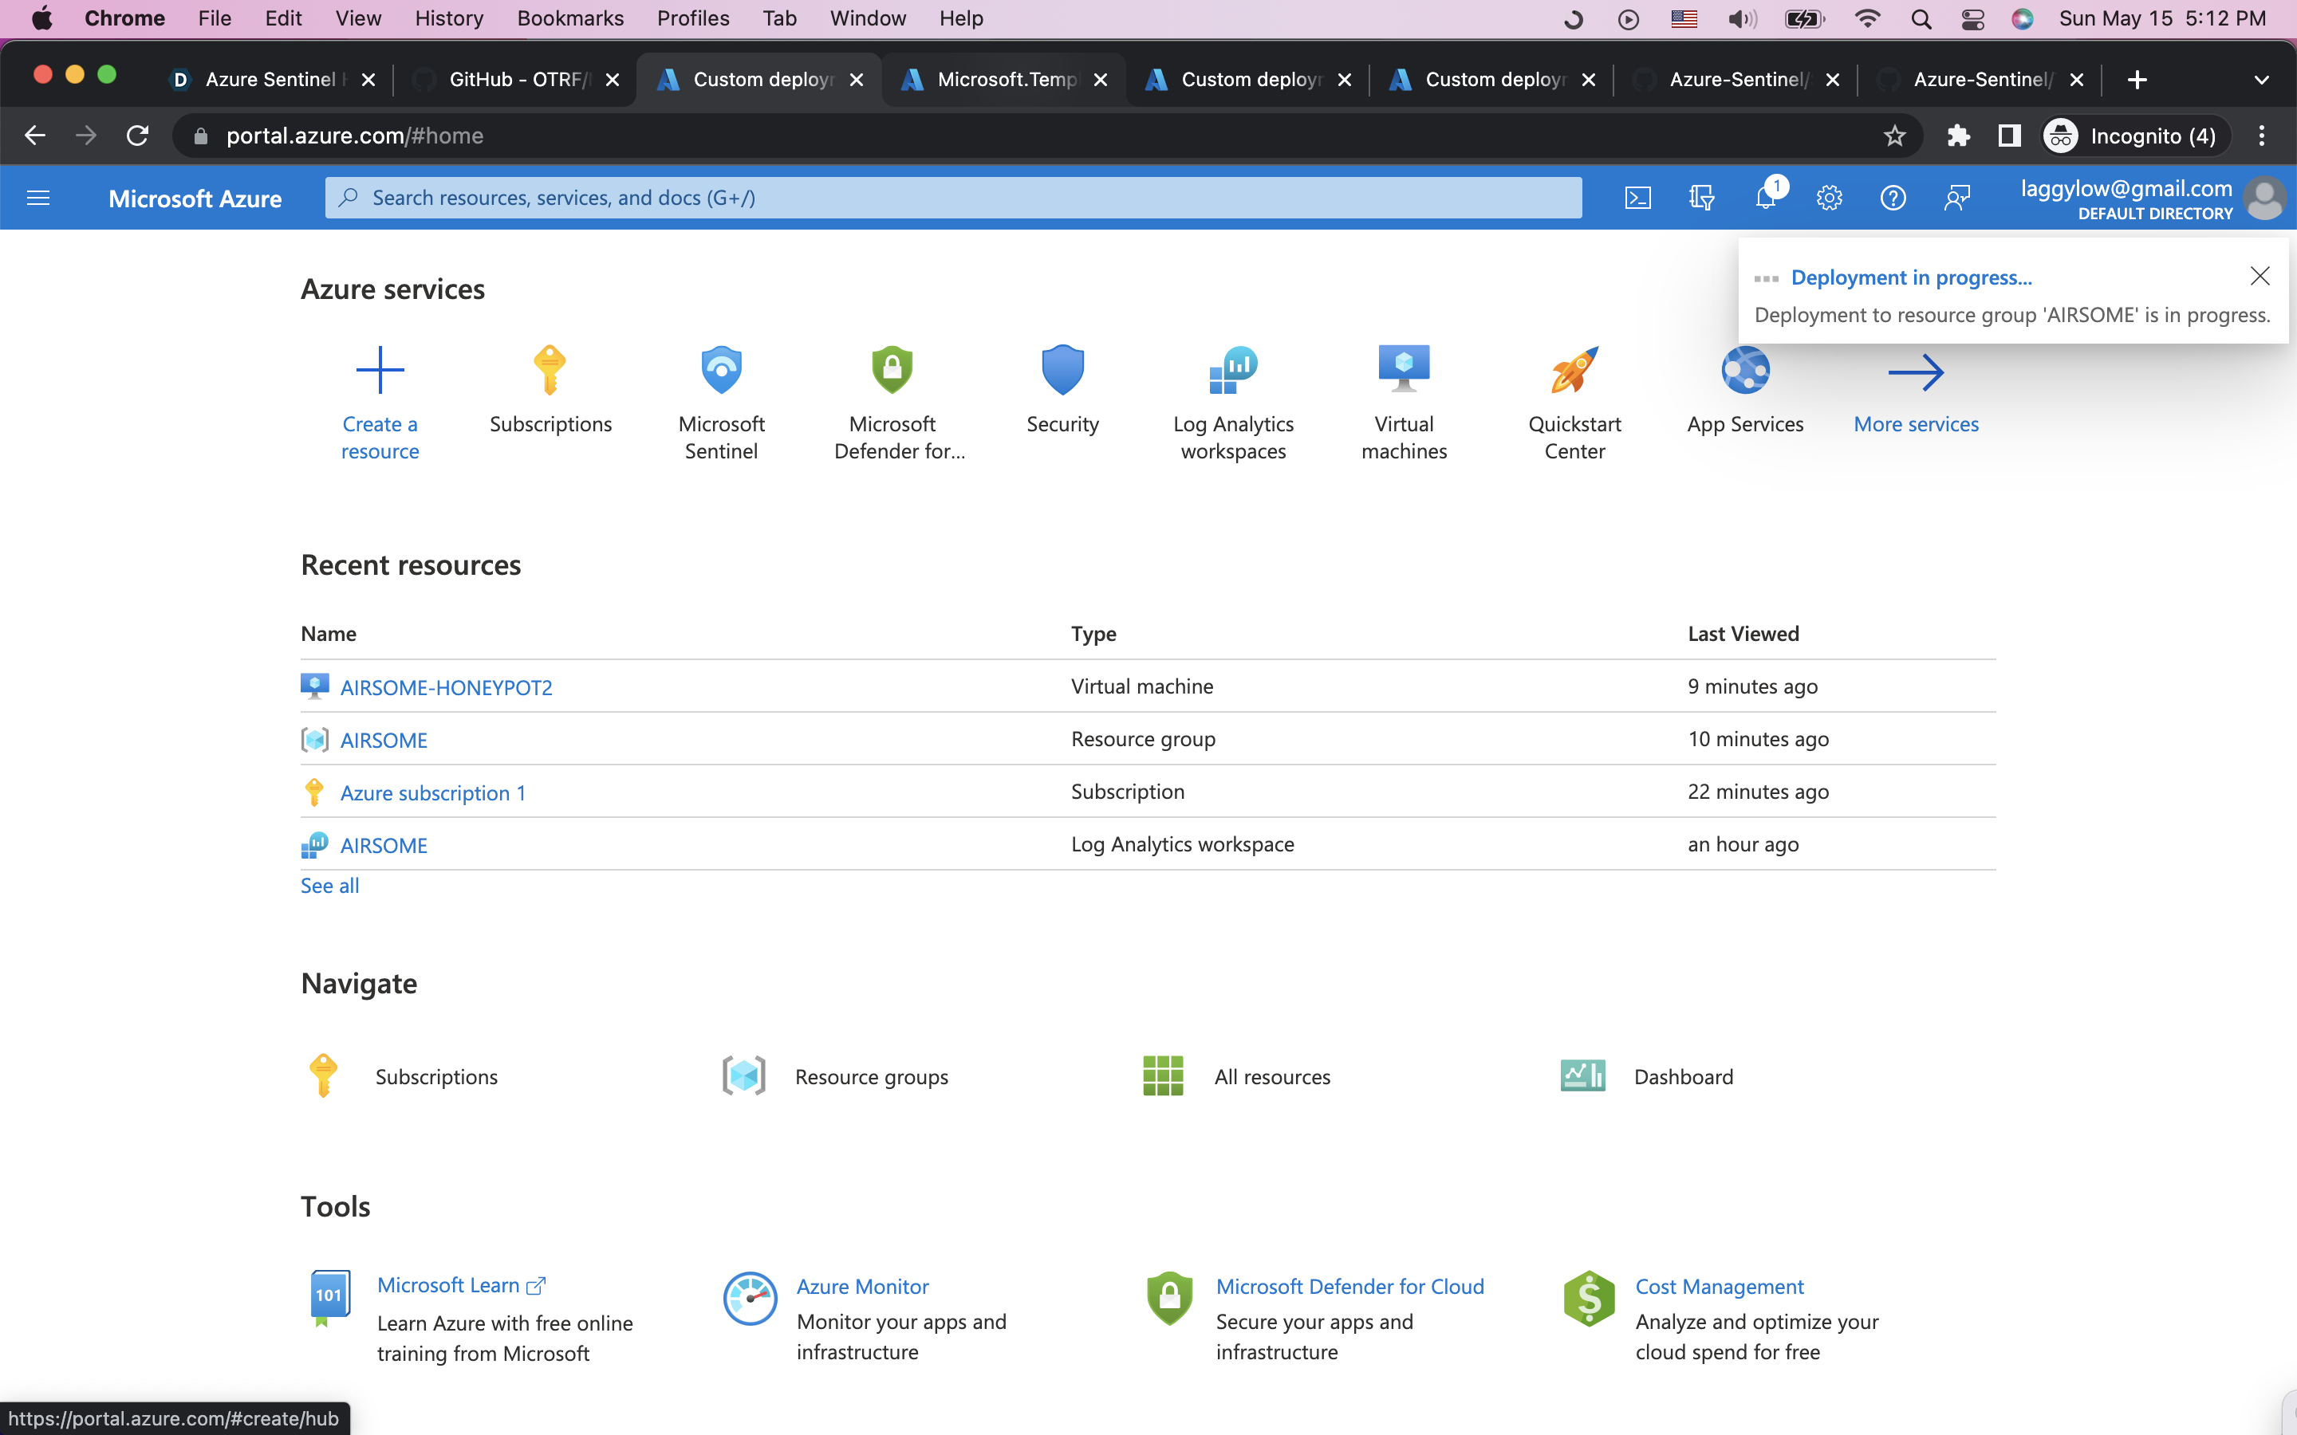
Task: Open the Bookmarks menu in menu bar
Action: pyautogui.click(x=569, y=18)
